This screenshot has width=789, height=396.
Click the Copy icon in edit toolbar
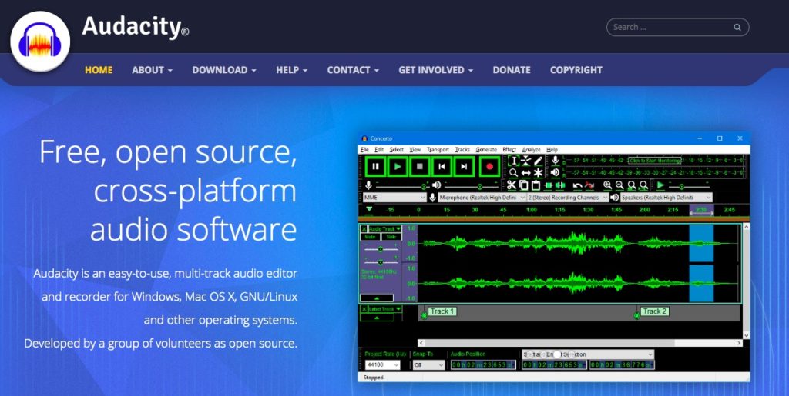pyautogui.click(x=524, y=185)
